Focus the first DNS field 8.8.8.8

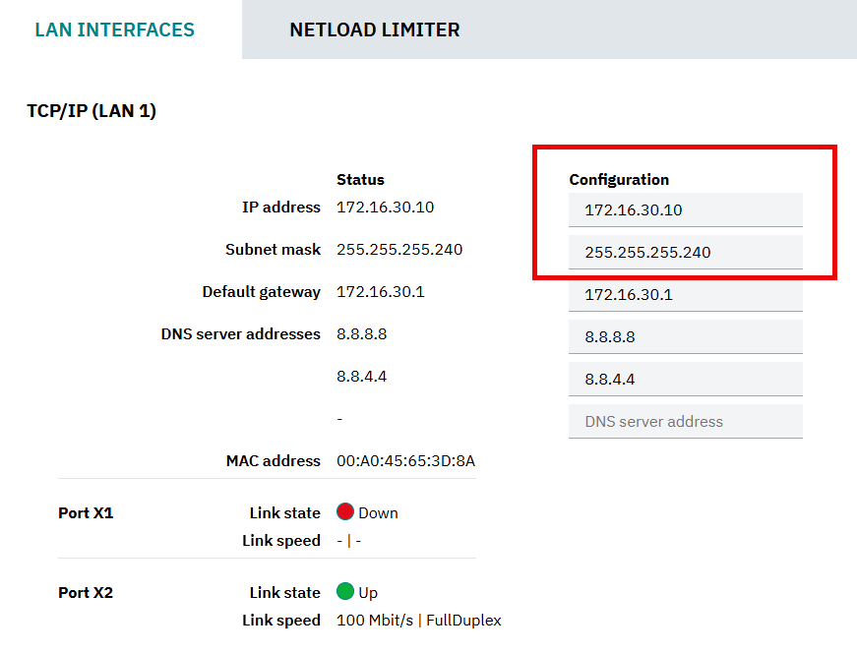686,336
